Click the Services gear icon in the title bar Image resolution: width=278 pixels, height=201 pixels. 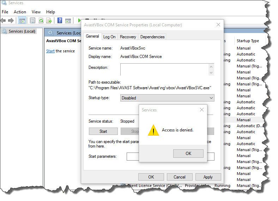tap(4, 3)
